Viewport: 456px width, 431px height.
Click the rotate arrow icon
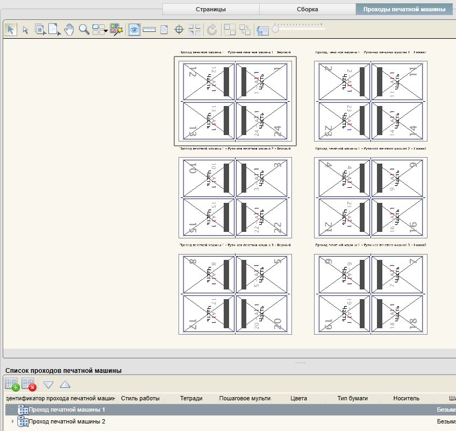tap(212, 30)
